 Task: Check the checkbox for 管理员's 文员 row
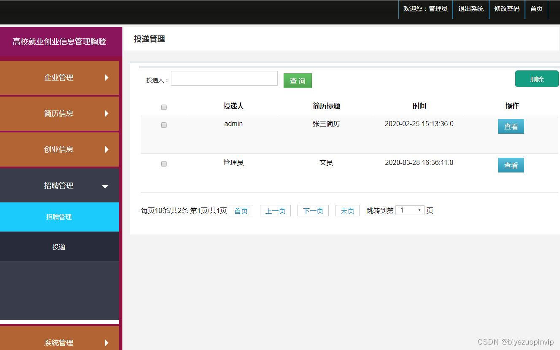point(164,164)
